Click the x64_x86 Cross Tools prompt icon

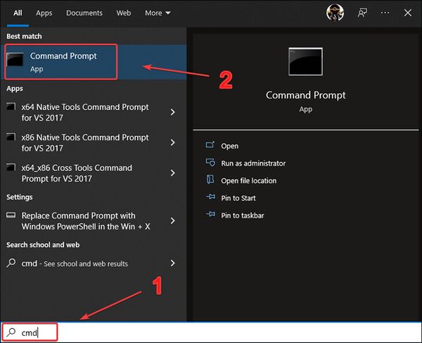pyautogui.click(x=11, y=168)
